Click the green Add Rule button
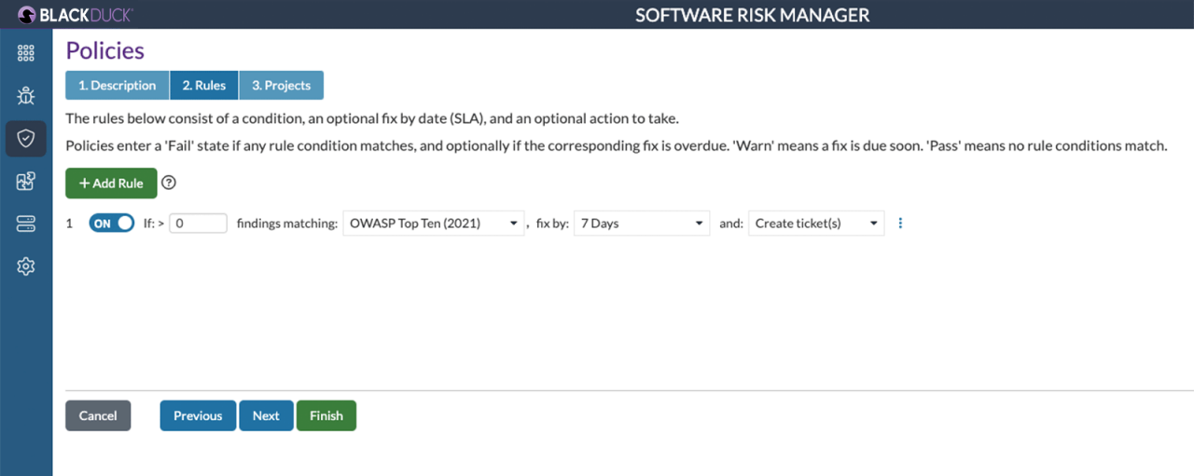 tap(111, 184)
